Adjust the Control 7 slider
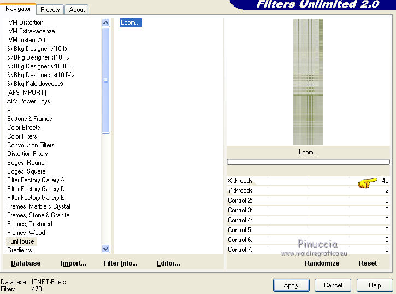Screen dimensions: 396x294 (308, 250)
